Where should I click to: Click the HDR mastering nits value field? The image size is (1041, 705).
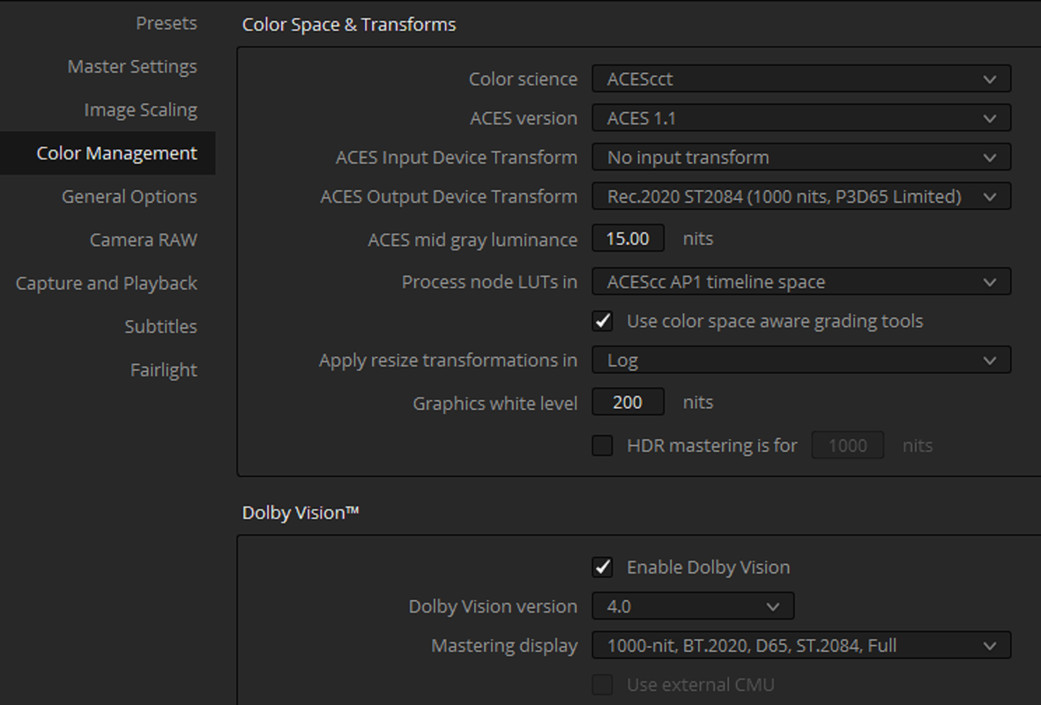847,445
